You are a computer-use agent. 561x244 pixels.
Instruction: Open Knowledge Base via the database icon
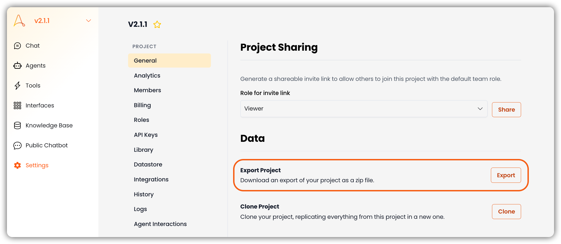coord(17,125)
